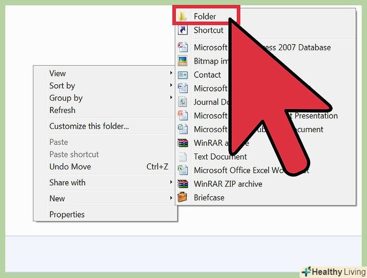Click the PowerPoint Presentation icon
This screenshot has width=367, height=278.
pos(182,116)
